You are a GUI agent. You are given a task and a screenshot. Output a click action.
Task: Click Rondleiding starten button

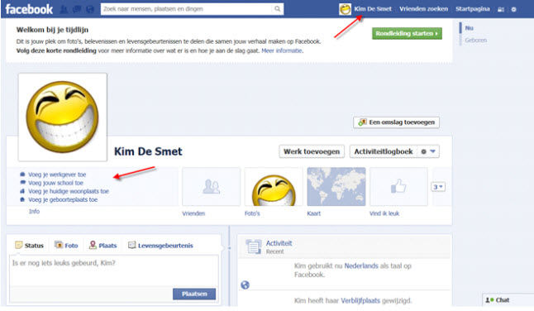407,33
